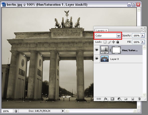Screen dimensions: 148x115
Task: Select the white layer mask thumbnail
Action: click(116, 50)
